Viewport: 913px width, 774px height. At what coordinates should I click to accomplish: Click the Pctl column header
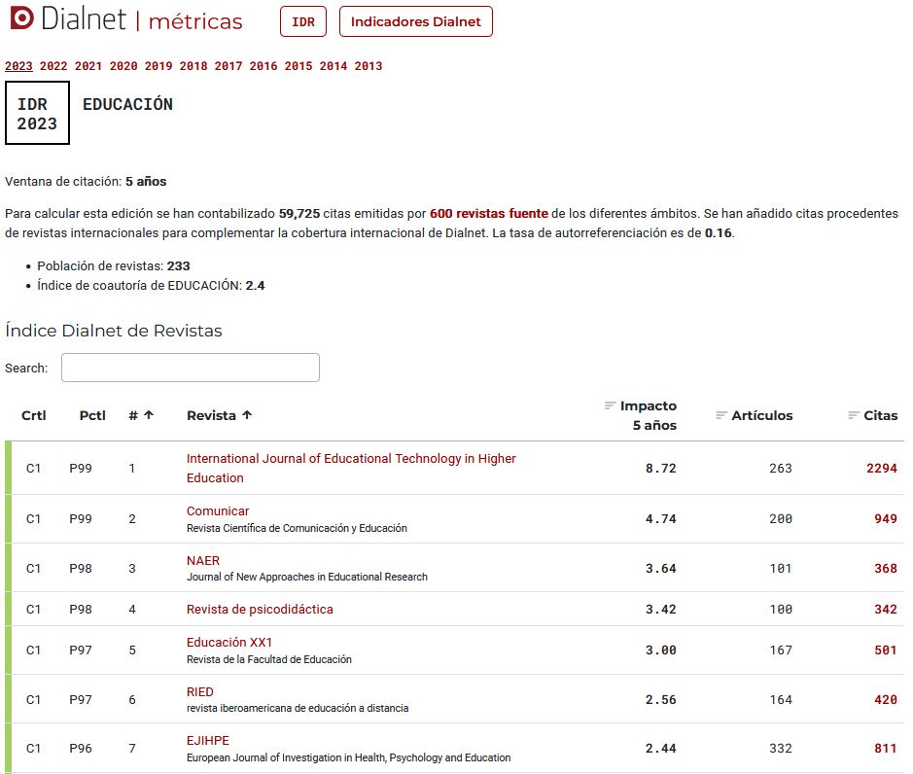coord(92,415)
